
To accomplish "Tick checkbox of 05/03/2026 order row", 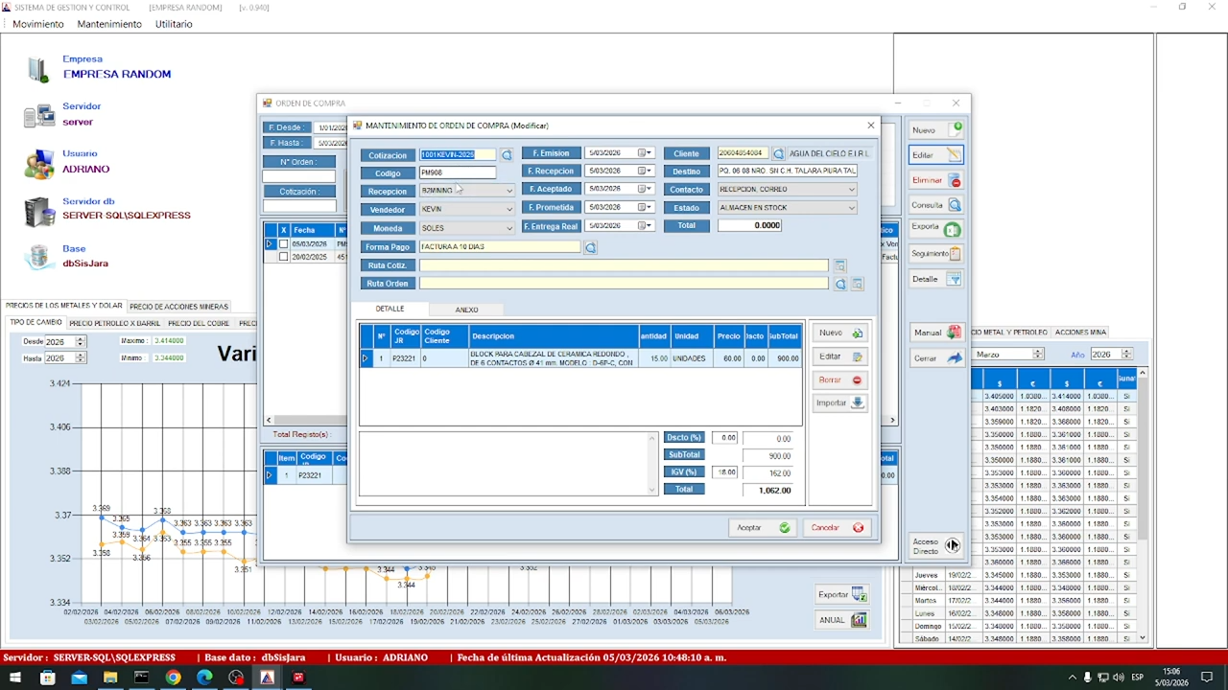I will (283, 244).
